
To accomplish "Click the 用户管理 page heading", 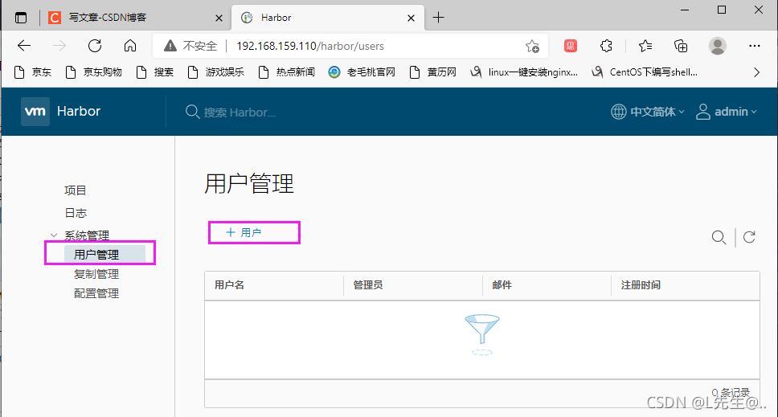I will [x=249, y=184].
